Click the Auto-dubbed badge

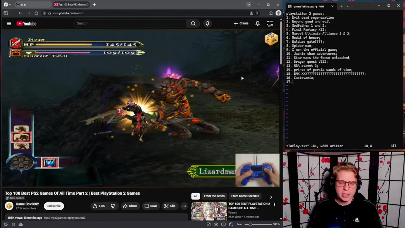(x=15, y=198)
